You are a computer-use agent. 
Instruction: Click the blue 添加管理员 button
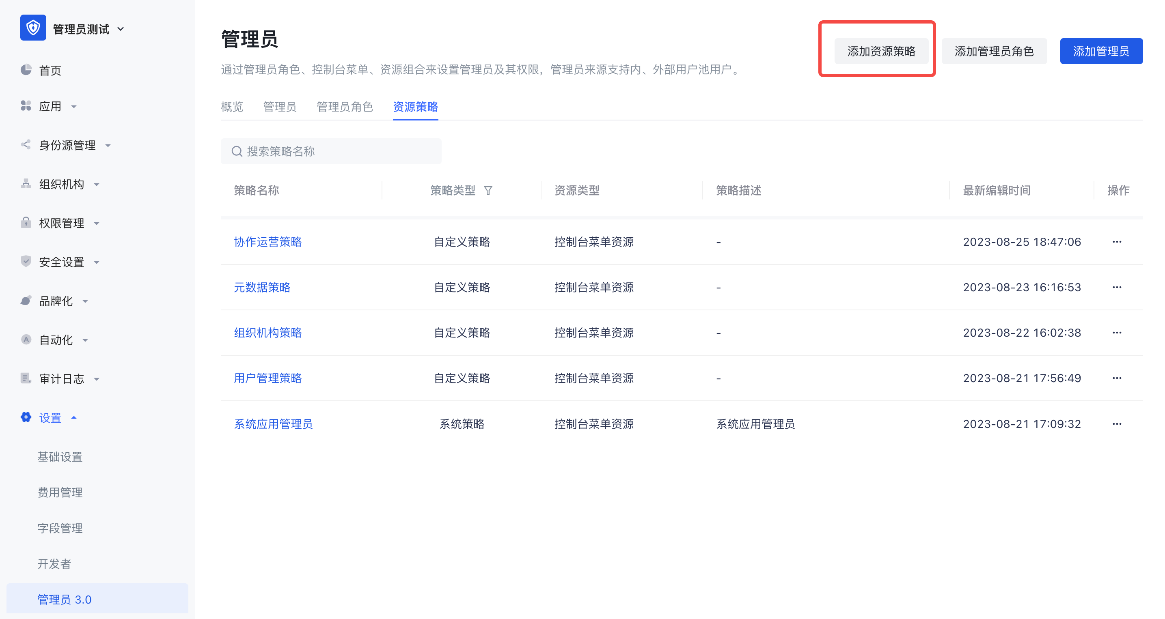click(1101, 51)
